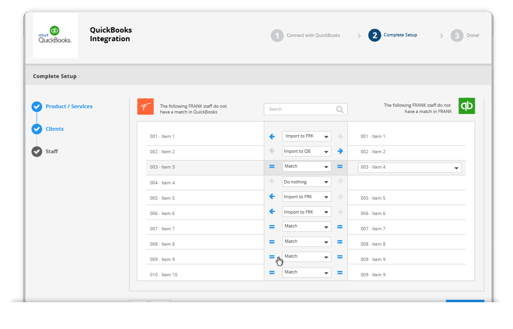Click the Product / Services checkmark circle
Image resolution: width=513 pixels, height=329 pixels.
click(x=36, y=106)
